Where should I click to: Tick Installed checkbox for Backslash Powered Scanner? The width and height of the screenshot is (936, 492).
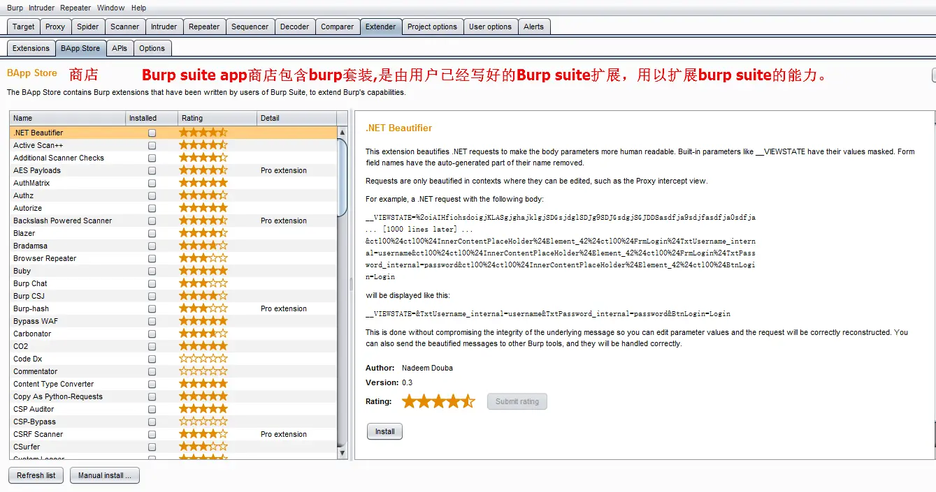click(152, 221)
